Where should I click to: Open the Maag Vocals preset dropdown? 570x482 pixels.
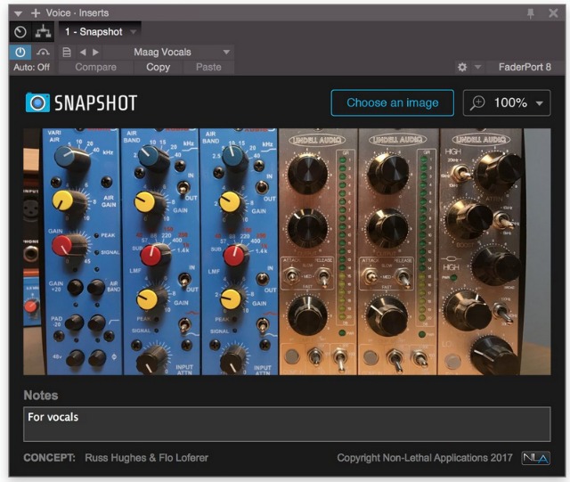(168, 53)
